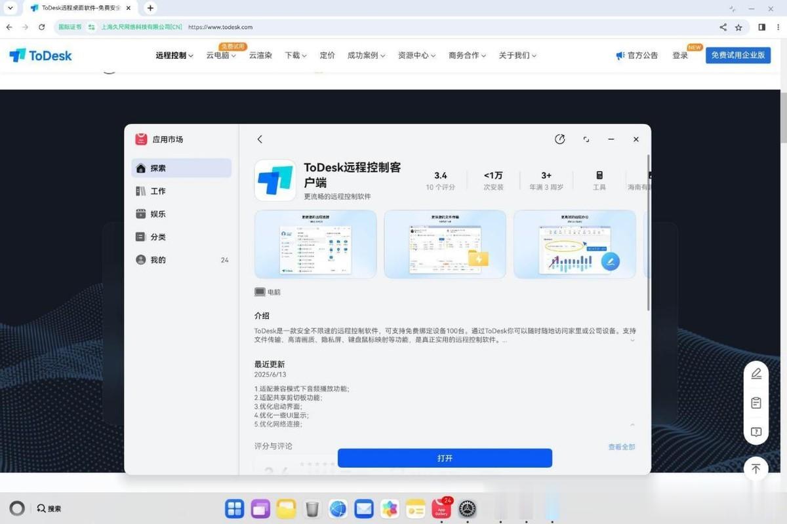The width and height of the screenshot is (787, 524).
Task: Open App Gallery icon in dock
Action: (x=441, y=508)
